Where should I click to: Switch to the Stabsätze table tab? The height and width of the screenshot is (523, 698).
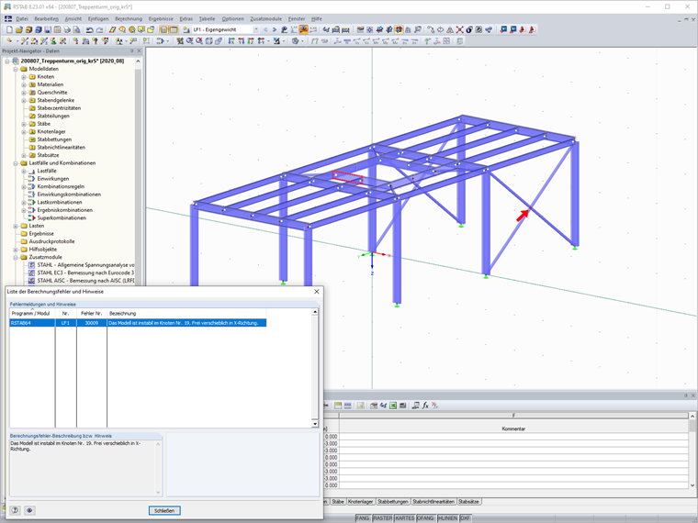tap(468, 501)
